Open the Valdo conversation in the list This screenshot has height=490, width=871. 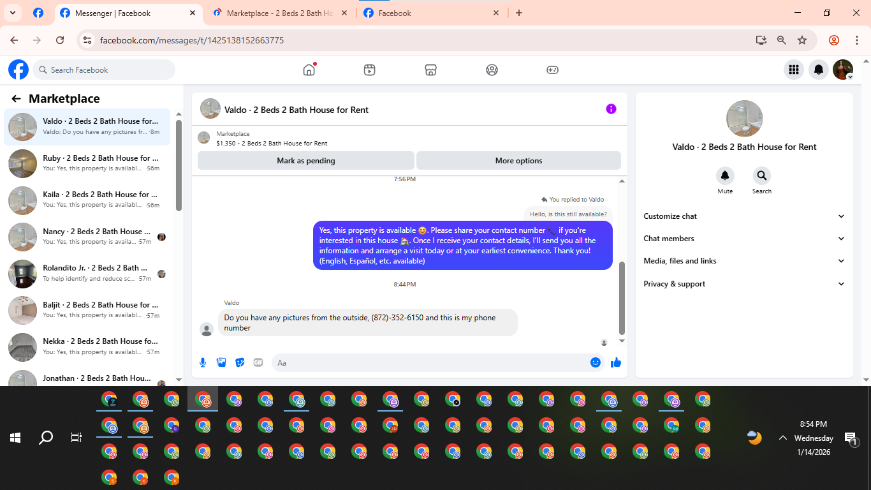[x=87, y=126]
